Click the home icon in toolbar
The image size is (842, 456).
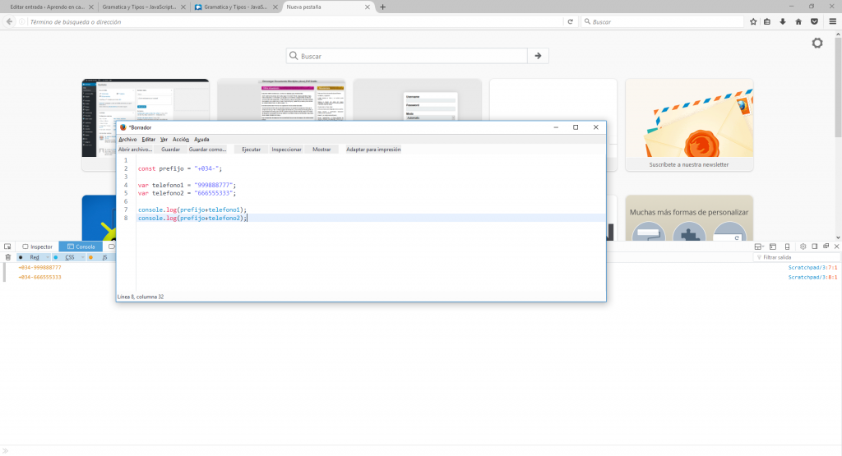point(798,21)
